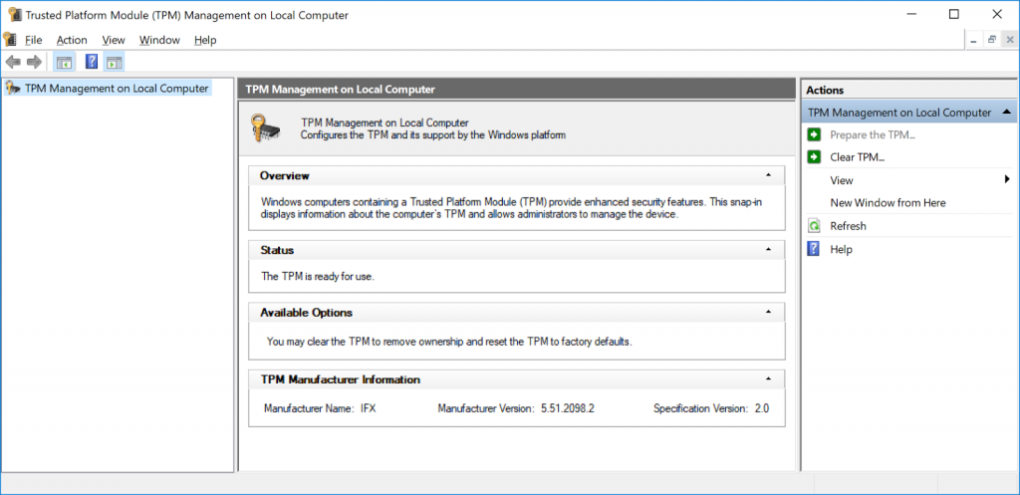Image resolution: width=1020 pixels, height=495 pixels.
Task: Maximize the main TPM Management window
Action: (953, 14)
